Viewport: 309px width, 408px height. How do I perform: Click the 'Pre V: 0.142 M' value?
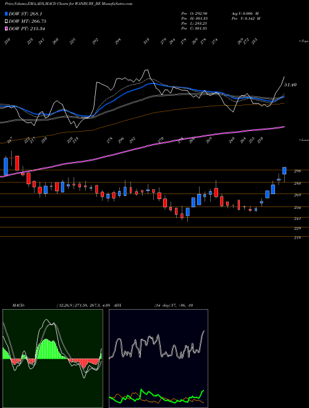(x=245, y=19)
